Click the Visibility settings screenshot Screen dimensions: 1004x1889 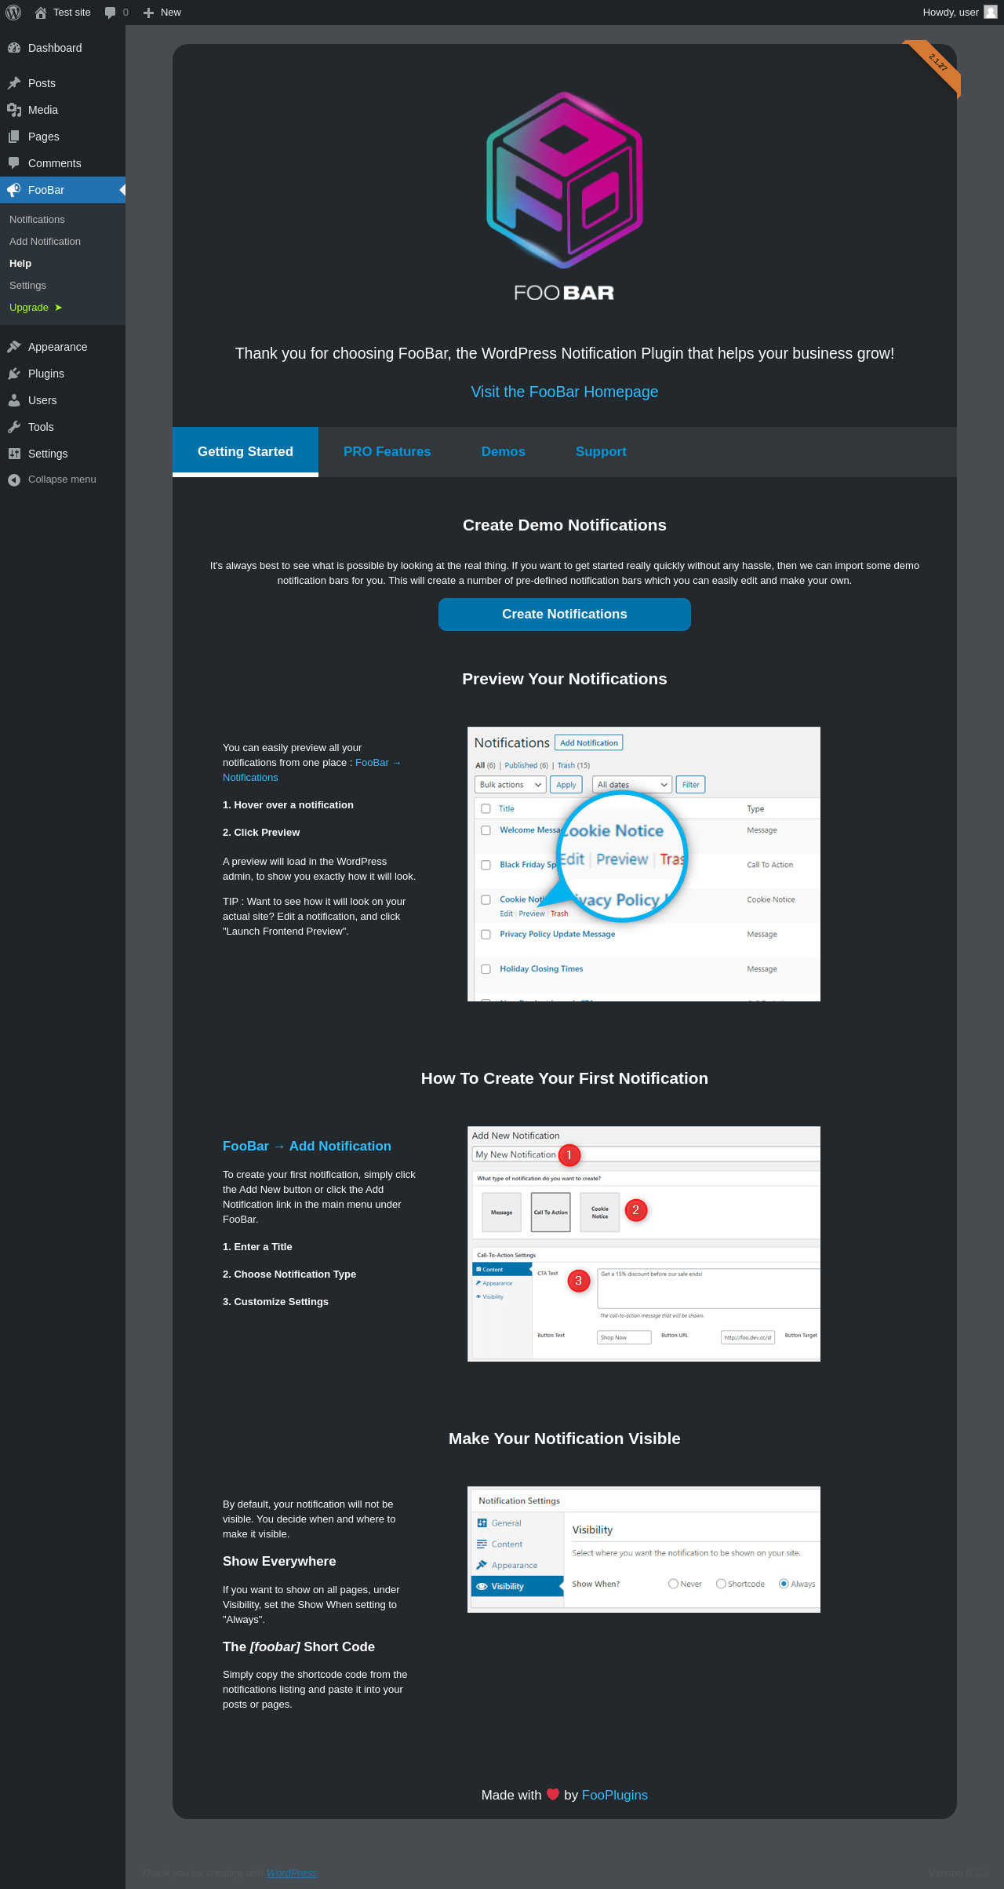(x=644, y=1549)
